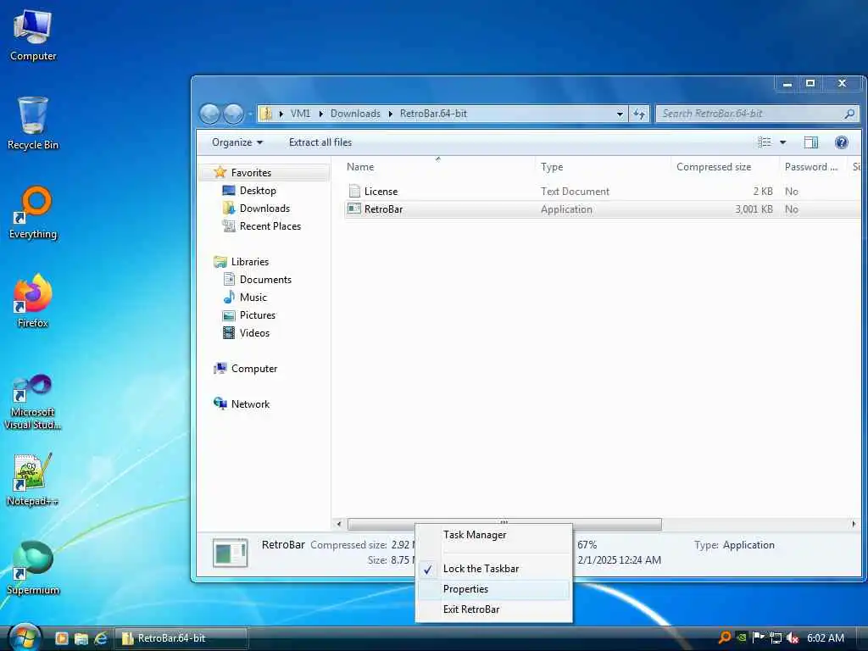
Task: Click the search magnifier icon
Action: click(x=849, y=114)
